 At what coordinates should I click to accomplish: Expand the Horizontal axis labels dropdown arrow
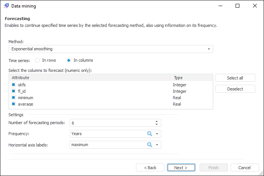pos(157,145)
